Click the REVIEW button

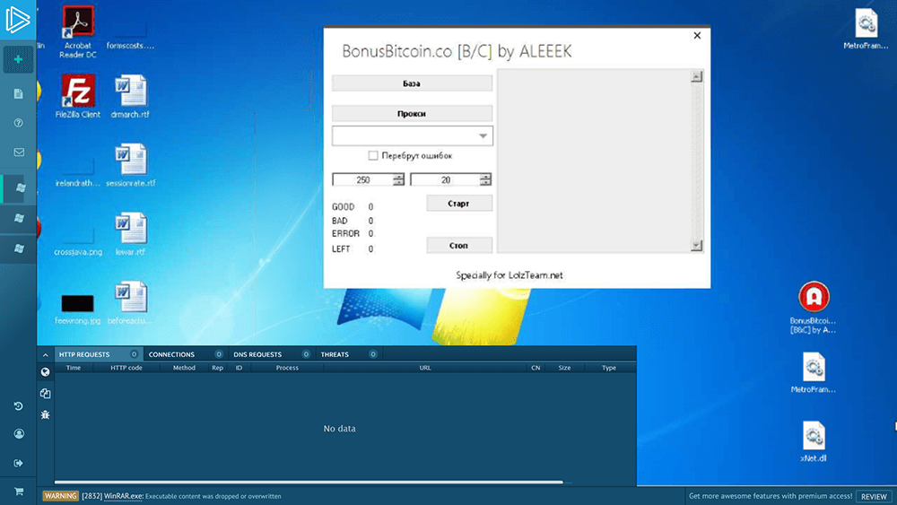874,496
